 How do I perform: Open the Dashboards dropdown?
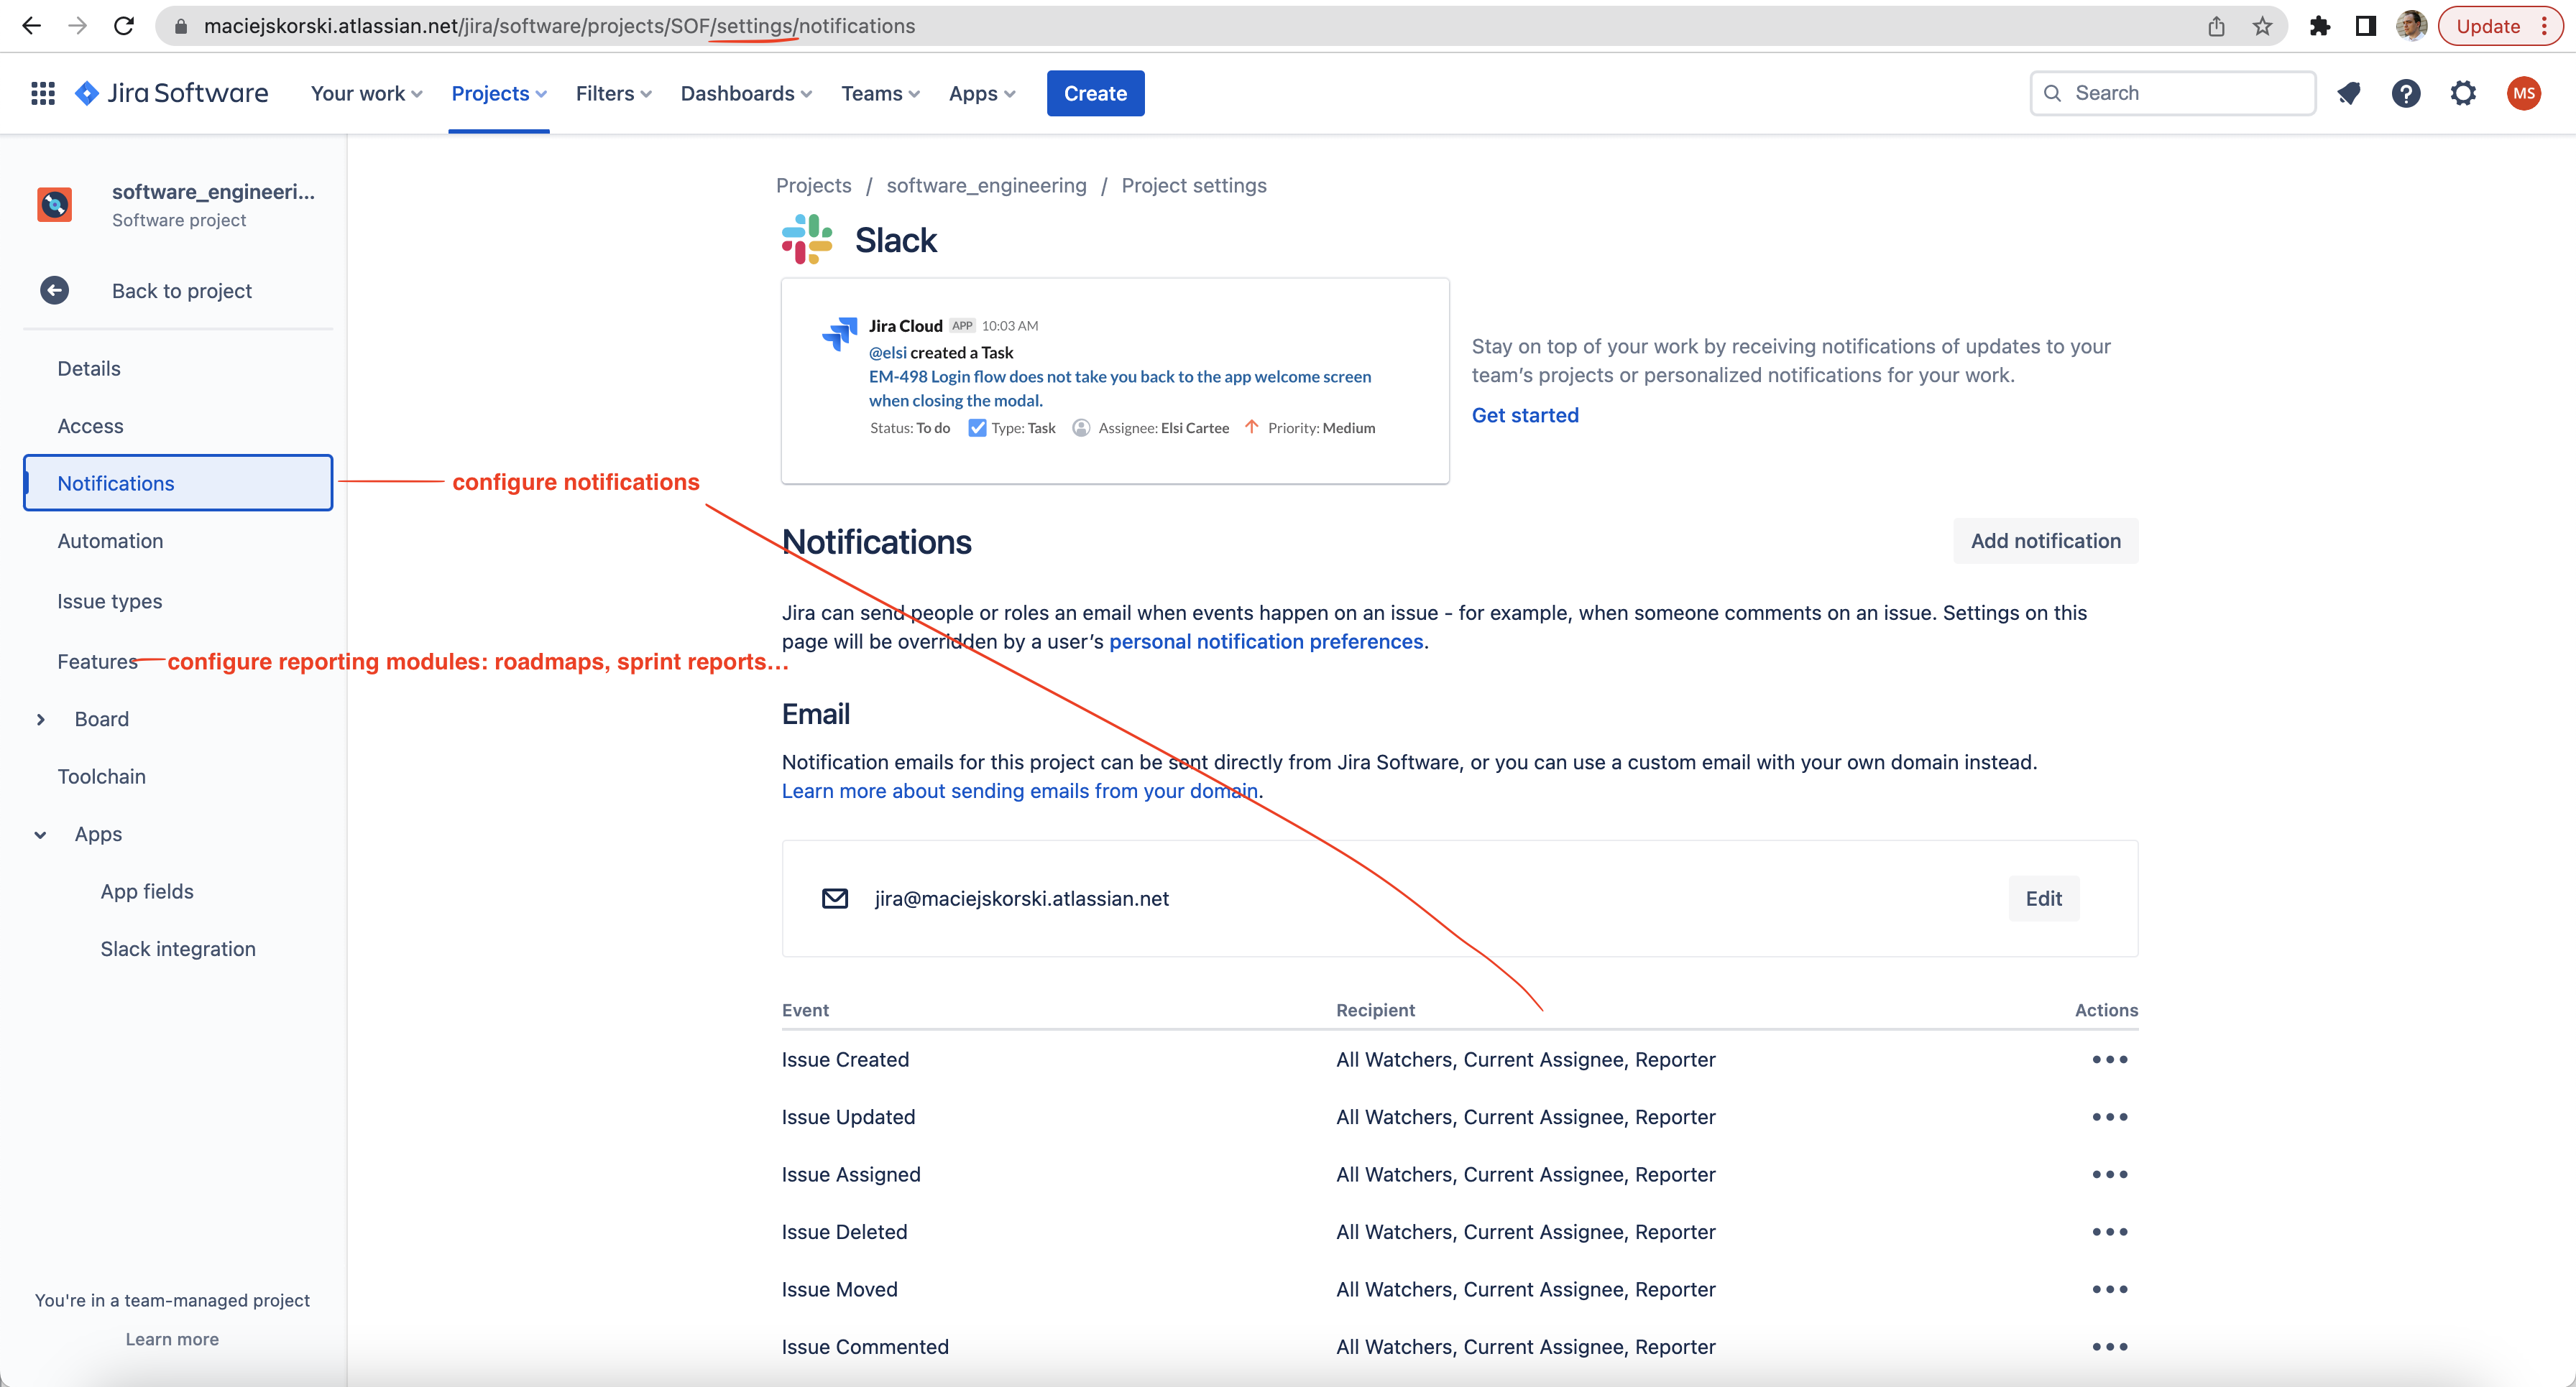(x=746, y=93)
